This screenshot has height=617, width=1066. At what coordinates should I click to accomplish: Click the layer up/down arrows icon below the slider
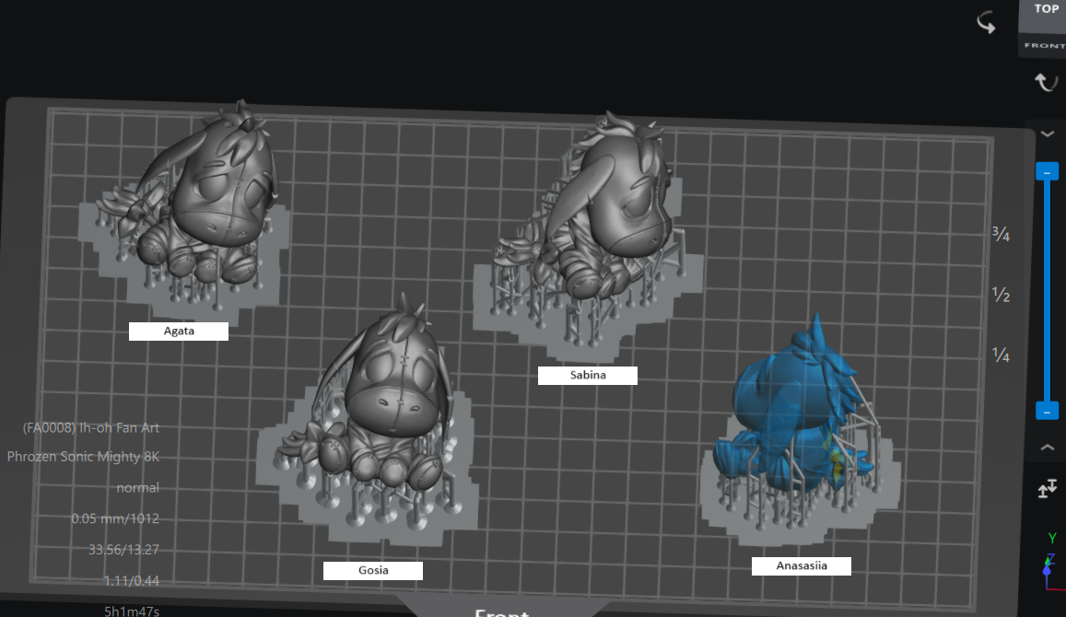(1047, 488)
